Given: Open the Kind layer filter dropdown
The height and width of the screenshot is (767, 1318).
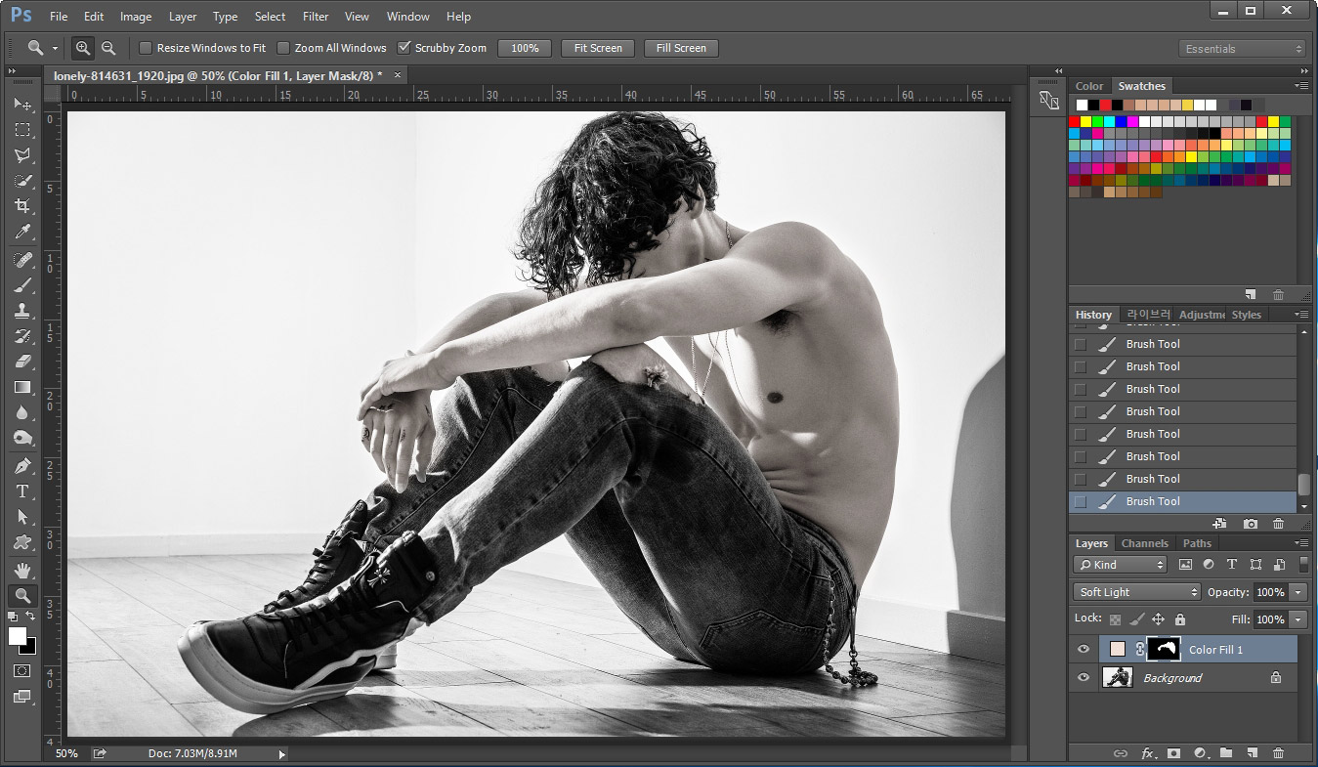Looking at the screenshot, I should [1120, 565].
